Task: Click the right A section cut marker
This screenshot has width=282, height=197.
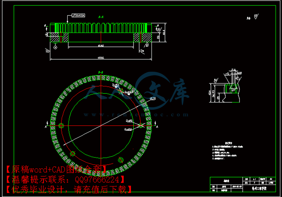Action: (x=156, y=125)
